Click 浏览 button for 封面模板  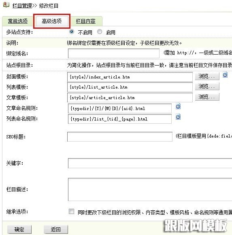coord(207,76)
